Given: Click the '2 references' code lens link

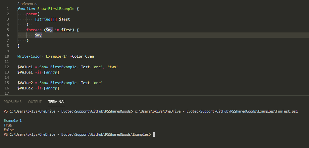Looking at the screenshot, I should coord(27,4).
